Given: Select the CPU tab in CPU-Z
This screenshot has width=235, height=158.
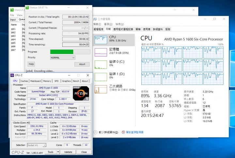Looking at the screenshot, I should point(15,81).
